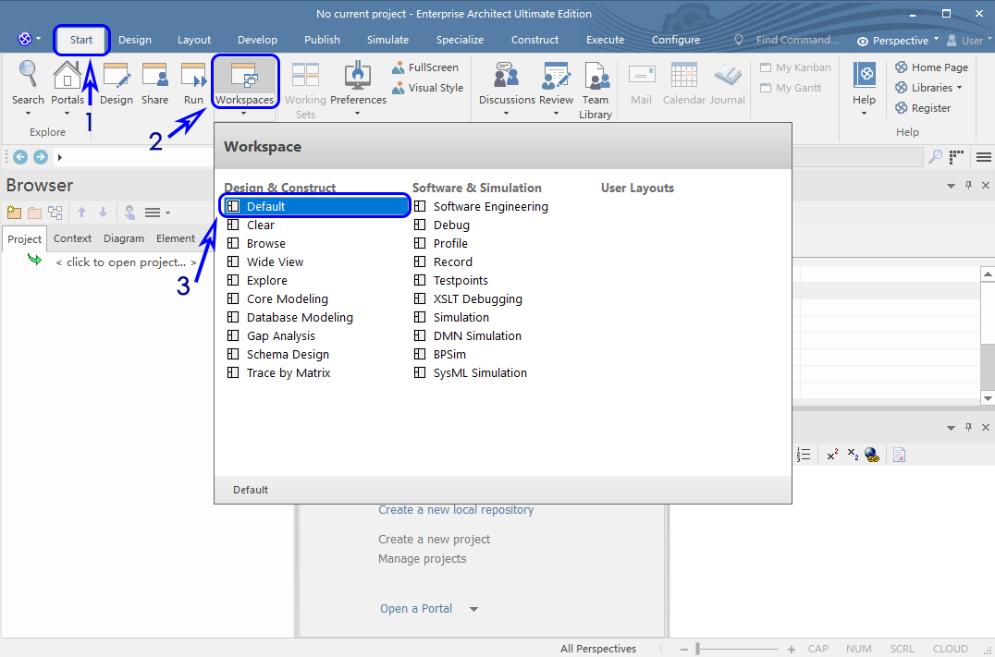The image size is (995, 657).
Task: Create a new model root in Browser toolbar
Action: [x=14, y=212]
